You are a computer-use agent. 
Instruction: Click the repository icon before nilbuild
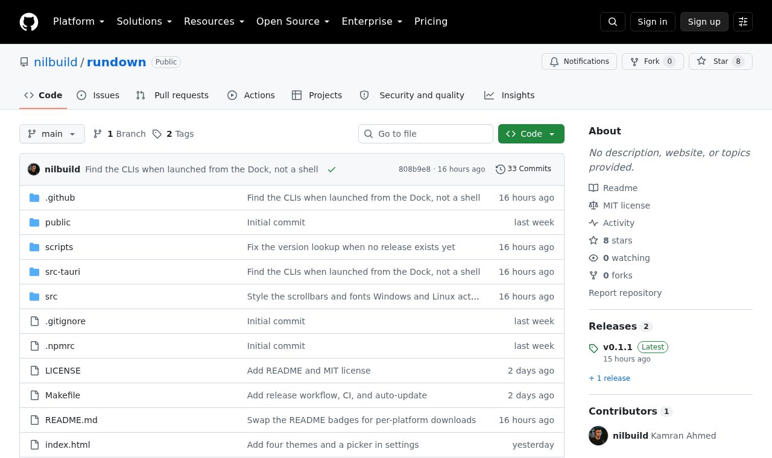point(24,62)
